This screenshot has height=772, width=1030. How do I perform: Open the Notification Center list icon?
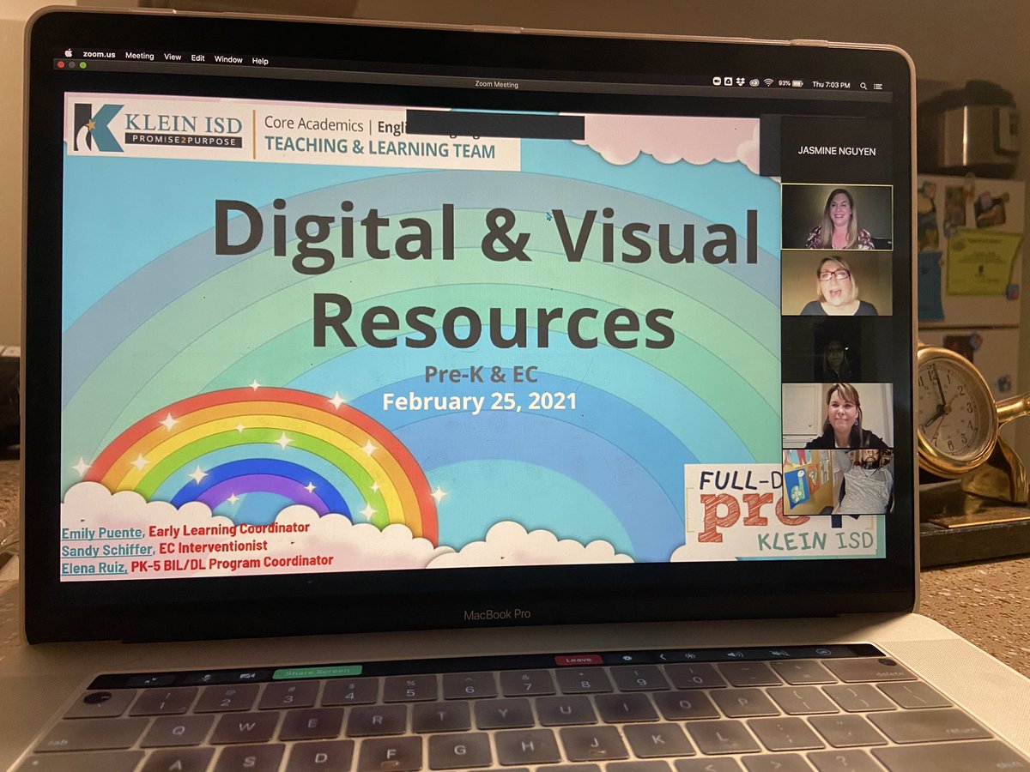click(x=877, y=87)
